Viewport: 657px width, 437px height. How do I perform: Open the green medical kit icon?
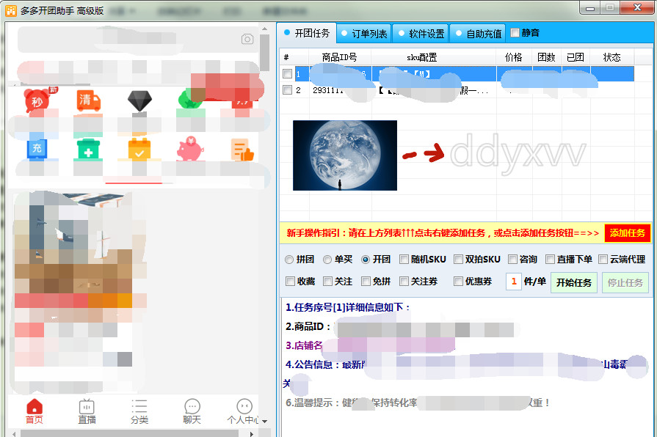(88, 149)
